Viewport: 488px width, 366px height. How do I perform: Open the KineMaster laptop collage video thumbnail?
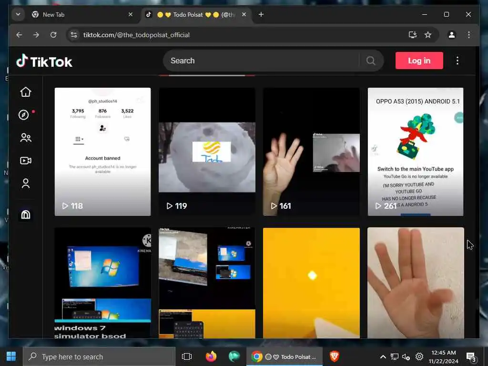[x=207, y=283]
